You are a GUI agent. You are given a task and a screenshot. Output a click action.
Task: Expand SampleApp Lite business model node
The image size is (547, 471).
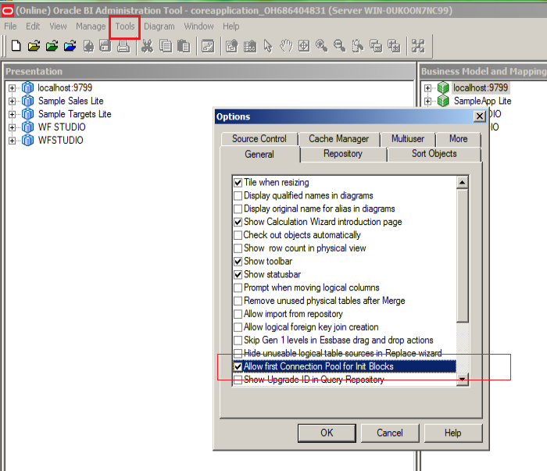pos(427,101)
